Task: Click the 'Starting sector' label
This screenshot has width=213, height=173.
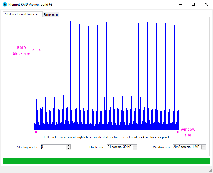Action: click(x=27, y=147)
